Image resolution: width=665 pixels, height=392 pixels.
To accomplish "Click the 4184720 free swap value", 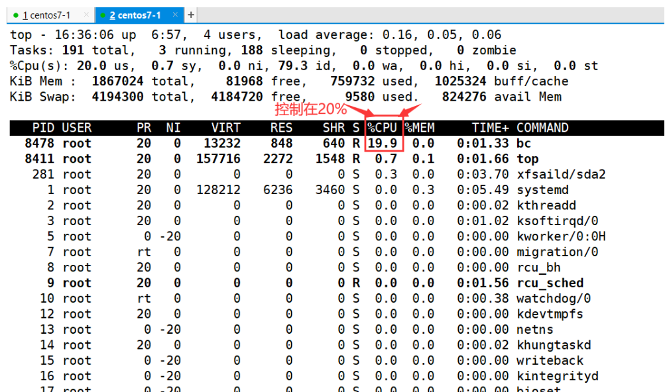I will (x=237, y=97).
